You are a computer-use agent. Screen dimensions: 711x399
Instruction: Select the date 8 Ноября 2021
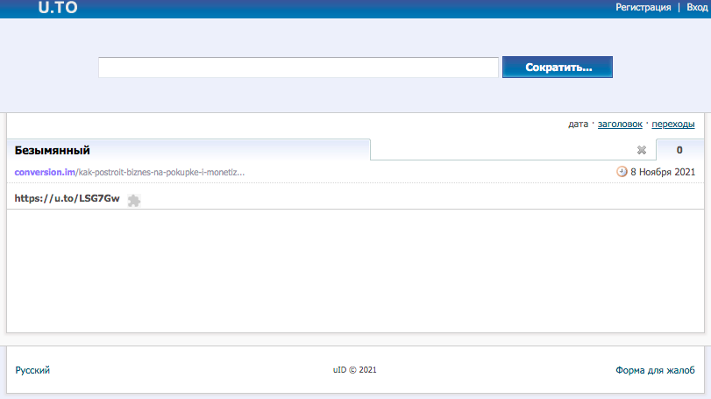point(663,172)
